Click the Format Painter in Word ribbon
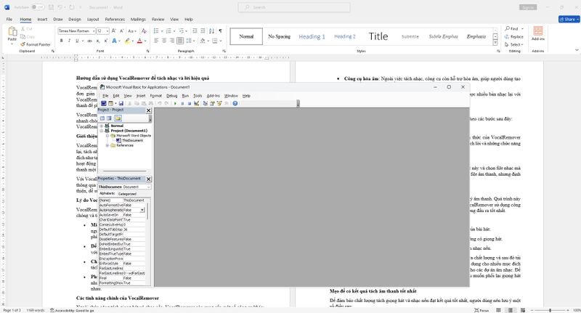 point(36,44)
